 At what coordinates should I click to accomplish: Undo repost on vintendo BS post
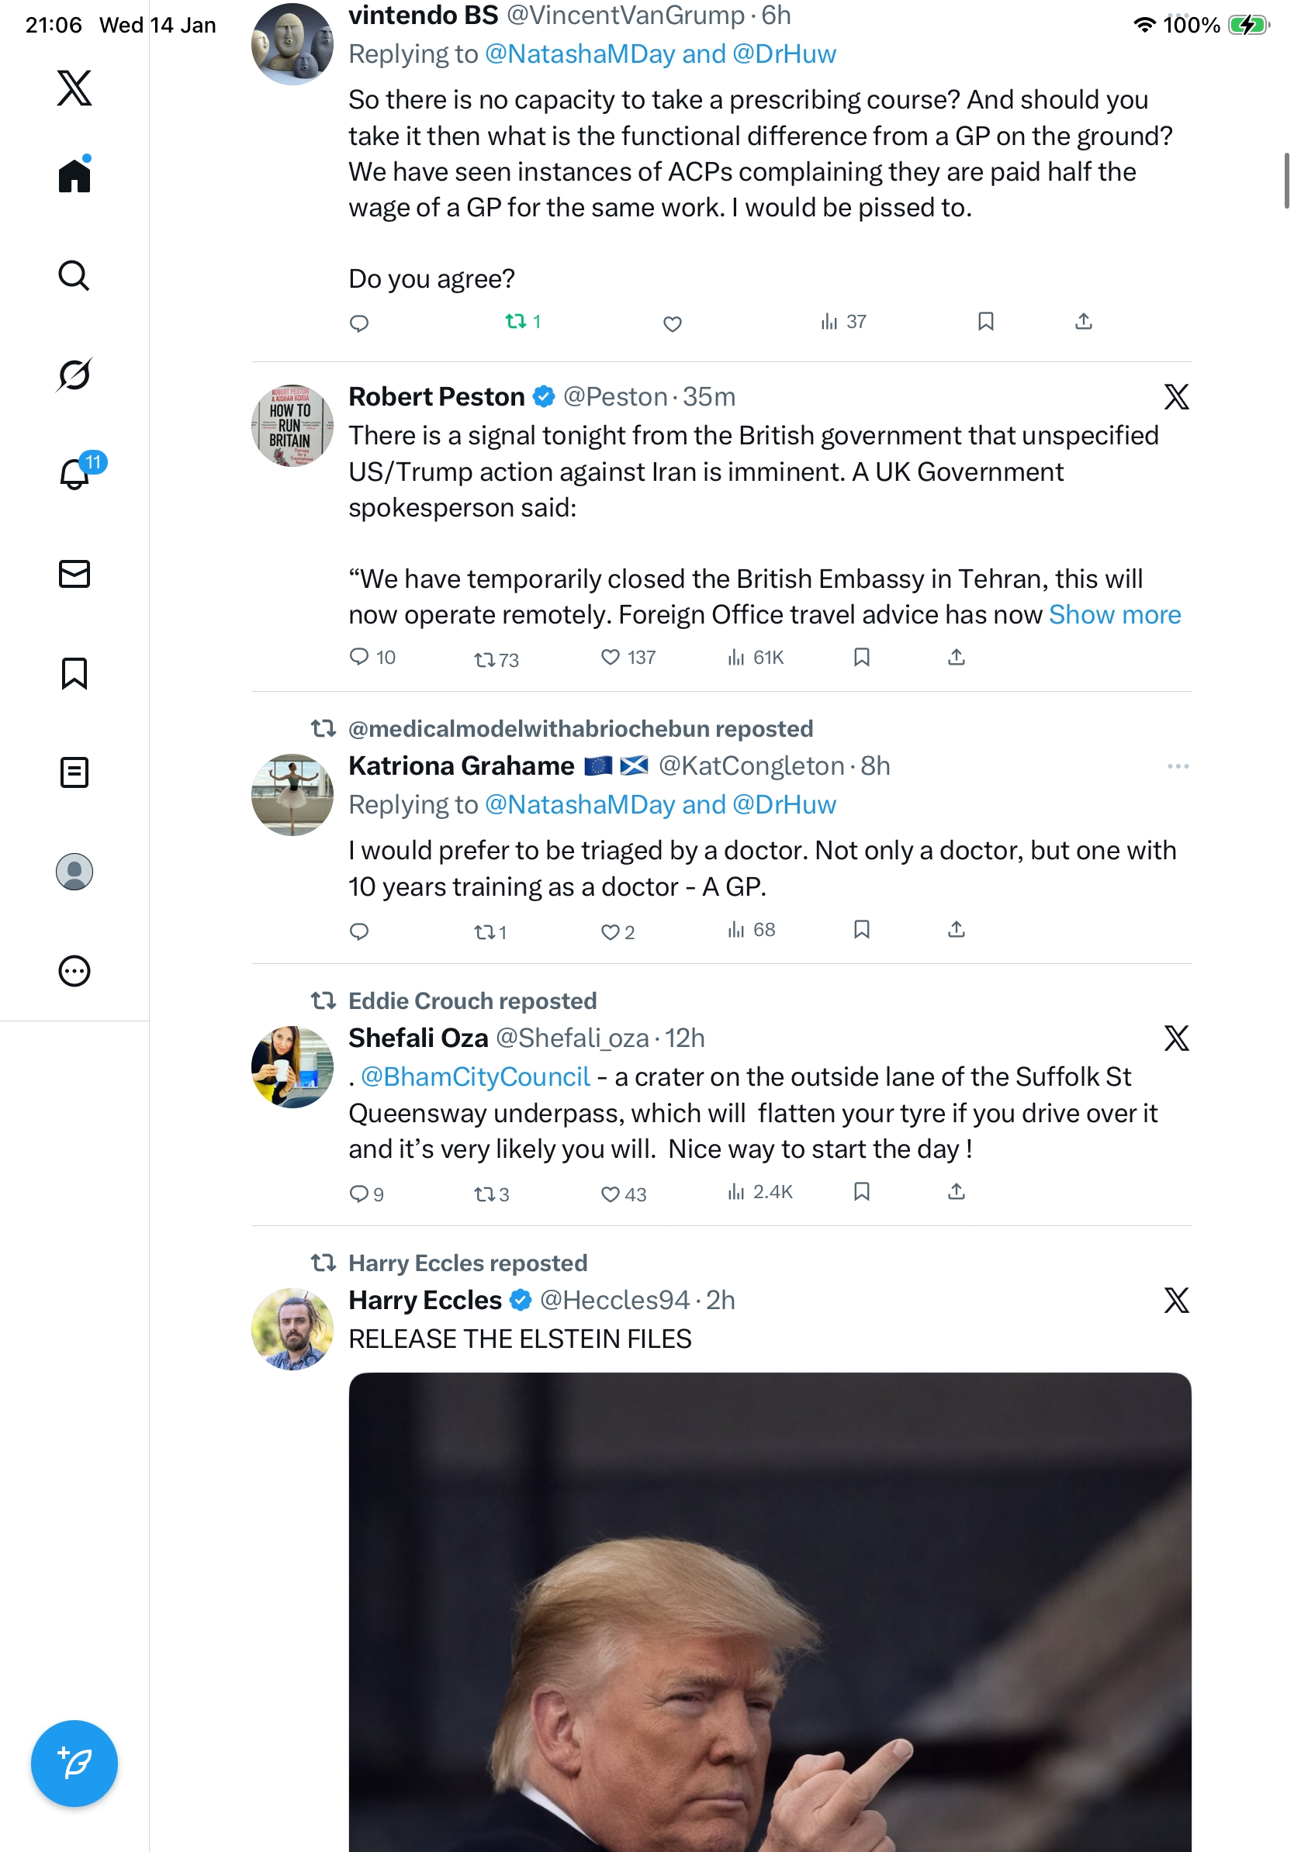click(x=517, y=322)
